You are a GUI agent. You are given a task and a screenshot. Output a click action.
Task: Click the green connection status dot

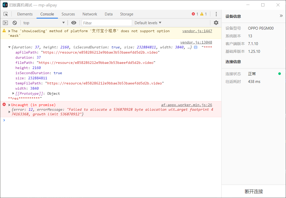(x=280, y=74)
